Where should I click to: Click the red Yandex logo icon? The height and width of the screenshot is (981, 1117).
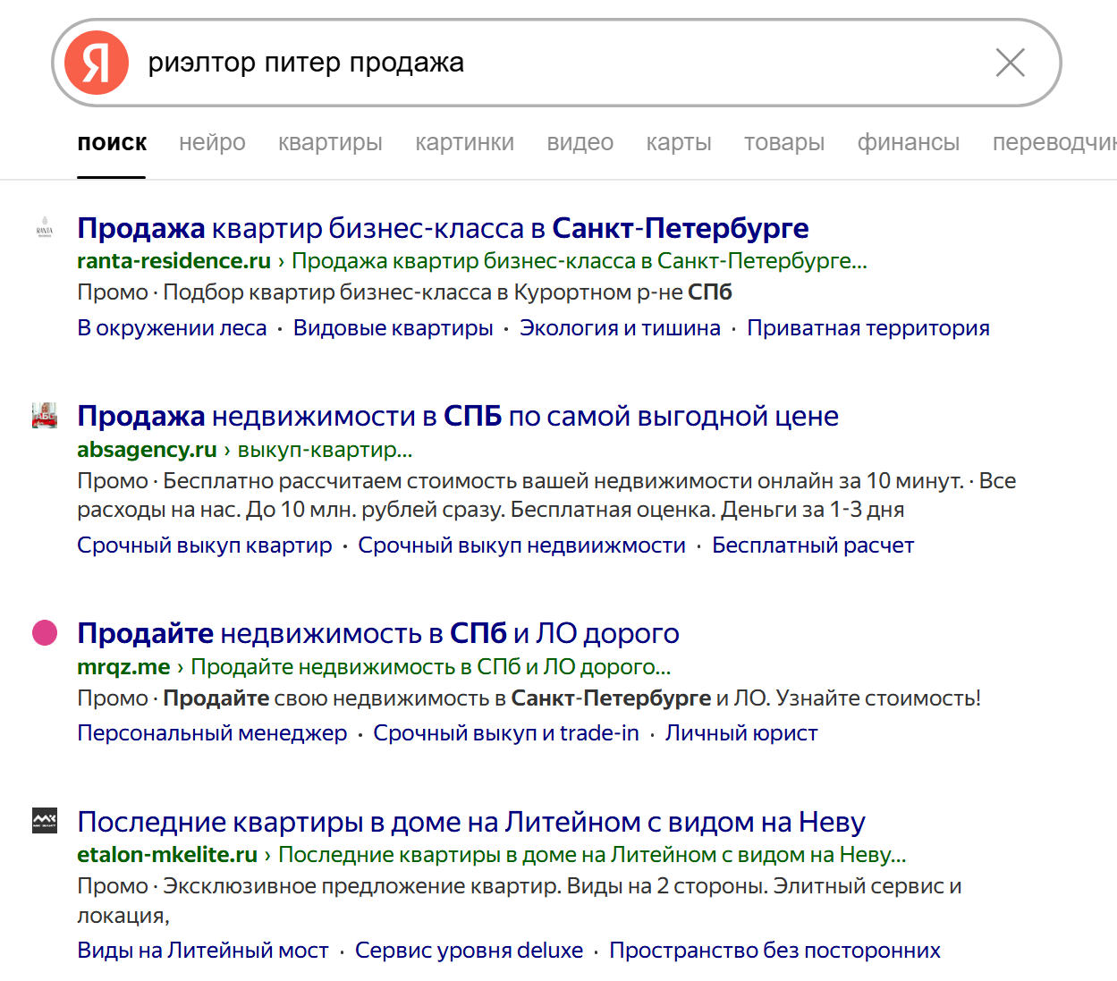(x=97, y=63)
